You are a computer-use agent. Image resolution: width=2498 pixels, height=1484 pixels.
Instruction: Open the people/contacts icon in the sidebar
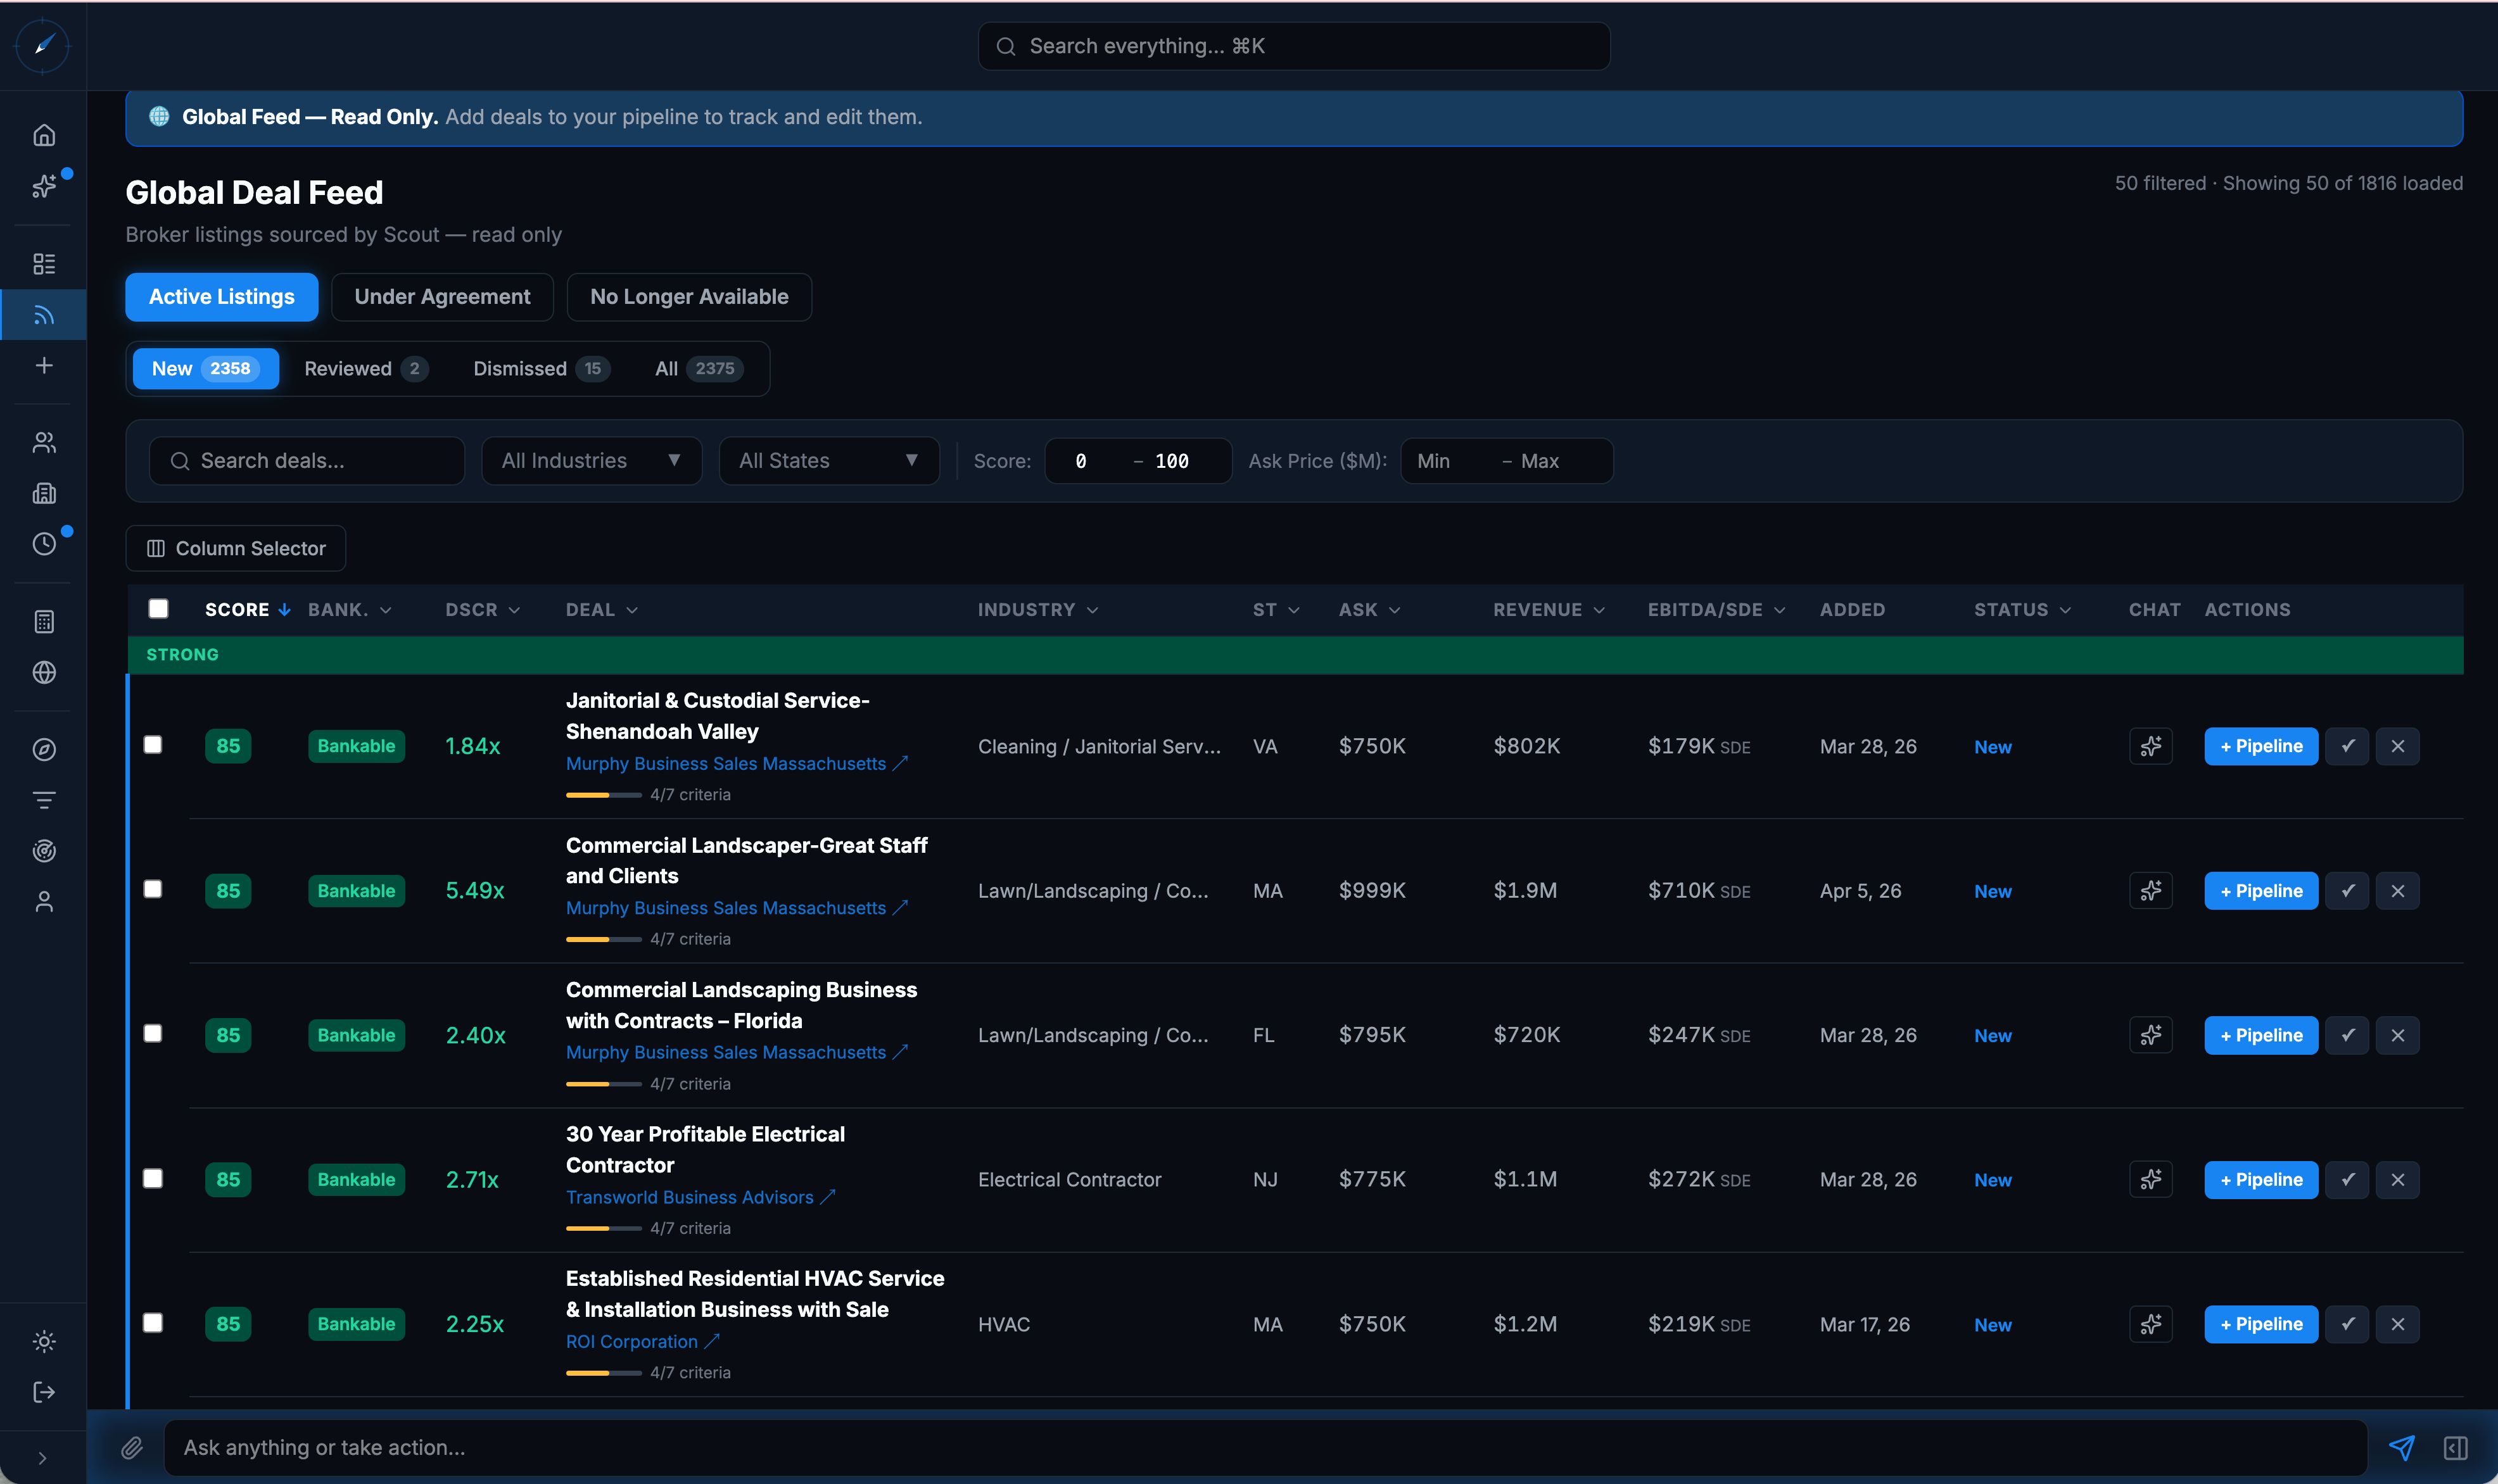tap(44, 442)
